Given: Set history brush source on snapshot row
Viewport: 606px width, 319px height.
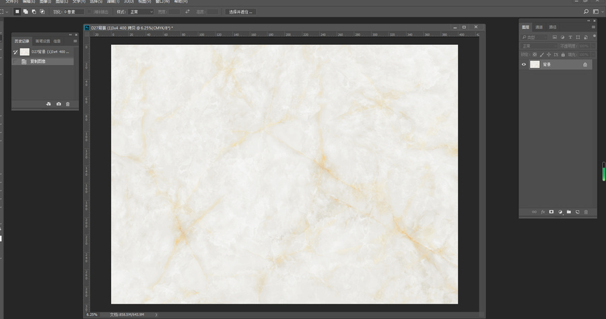Looking at the screenshot, I should (15, 52).
